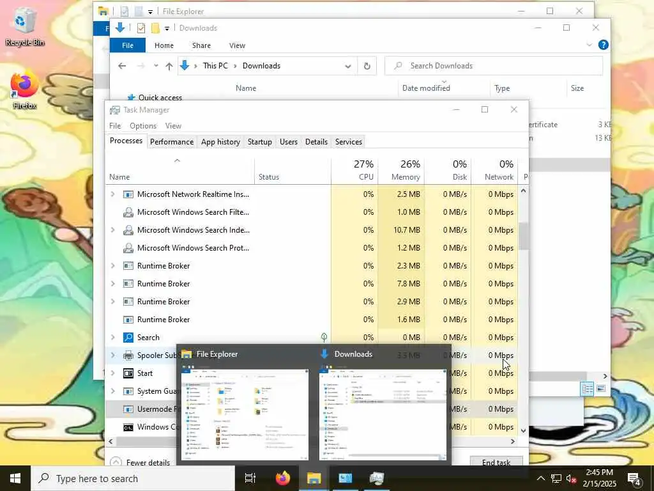Switch to the App history tab
654x491 pixels.
(220, 142)
